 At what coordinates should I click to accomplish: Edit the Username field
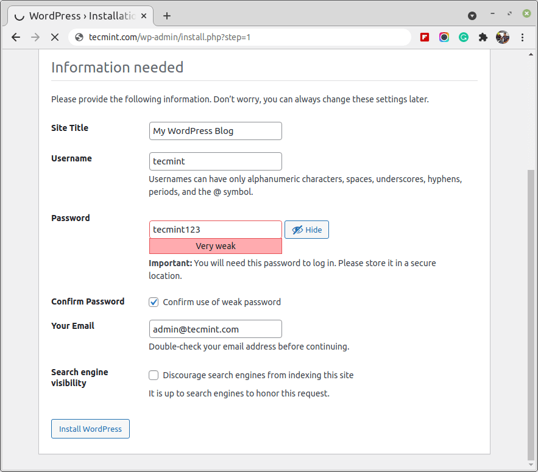pos(216,161)
